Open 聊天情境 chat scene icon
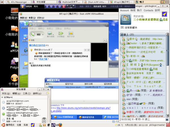This screenshot has height=127, width=170. [x=50, y=33]
